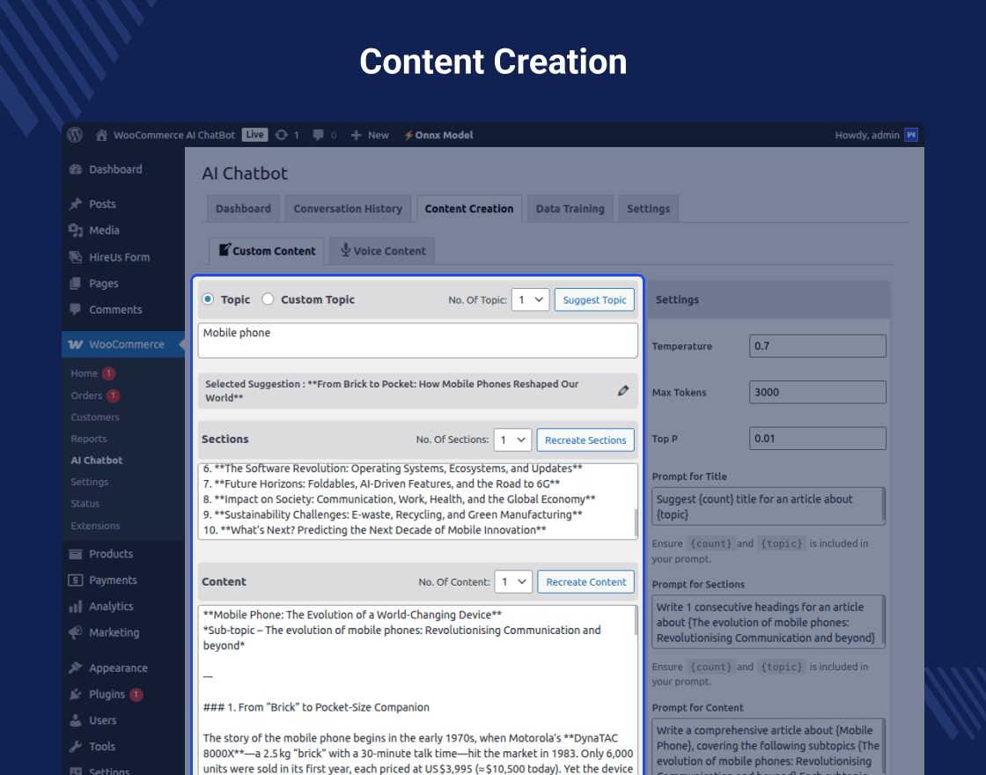Open Analytics in the sidebar menu

111,606
